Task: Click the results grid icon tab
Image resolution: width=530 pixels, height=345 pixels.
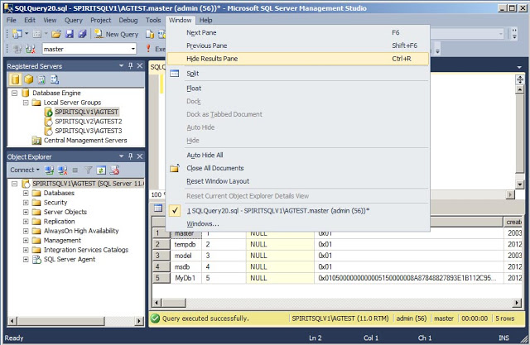Action: coord(158,208)
